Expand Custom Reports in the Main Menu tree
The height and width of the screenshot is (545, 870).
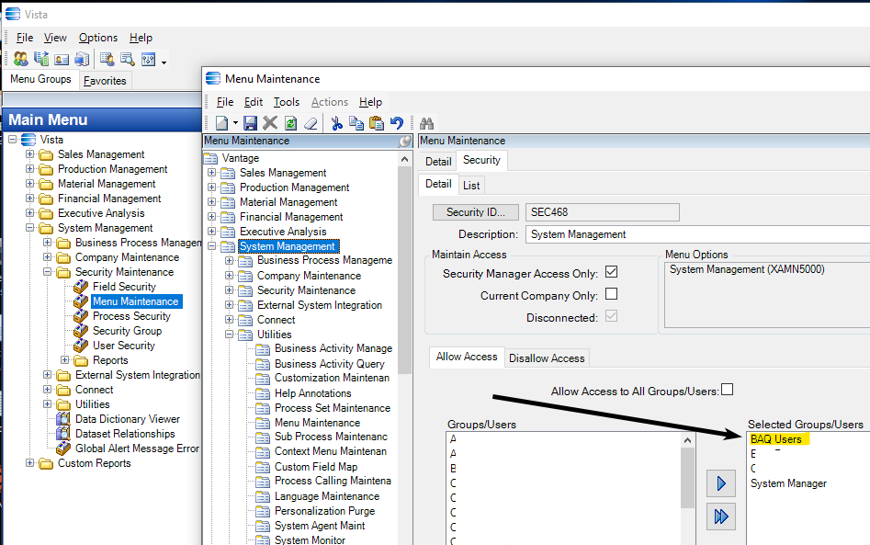[30, 463]
